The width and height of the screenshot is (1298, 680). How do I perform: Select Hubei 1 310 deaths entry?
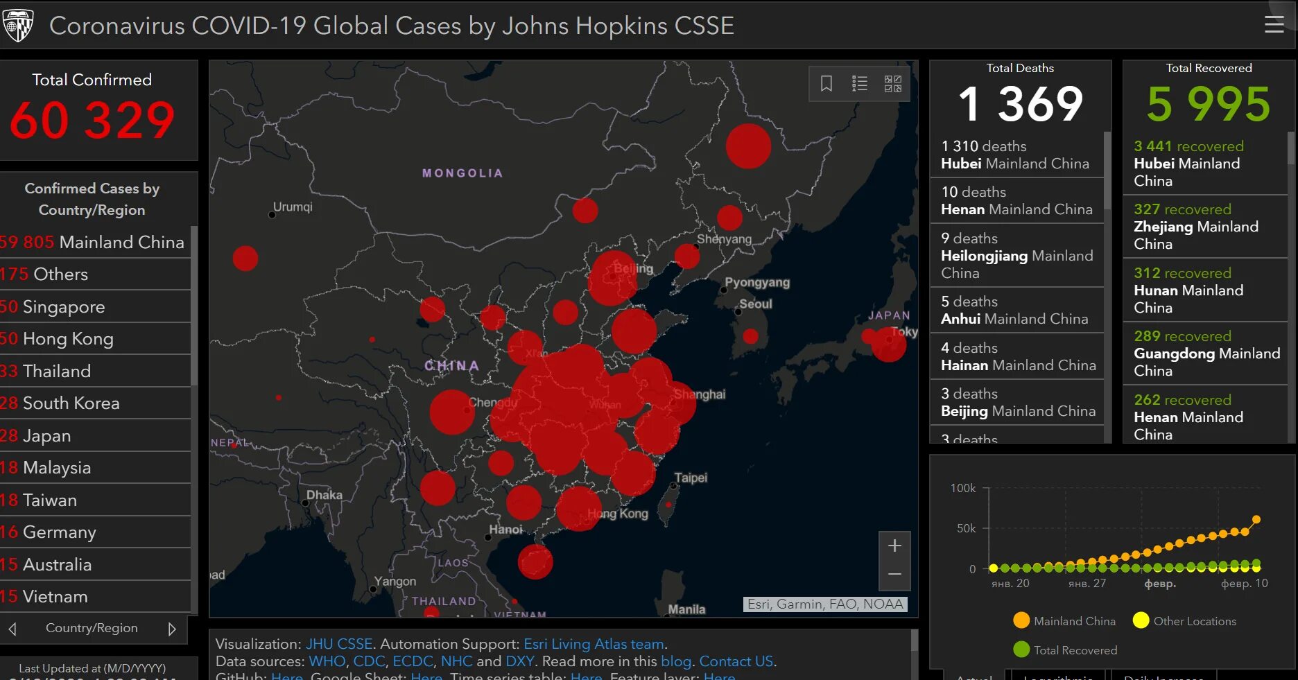(1016, 155)
